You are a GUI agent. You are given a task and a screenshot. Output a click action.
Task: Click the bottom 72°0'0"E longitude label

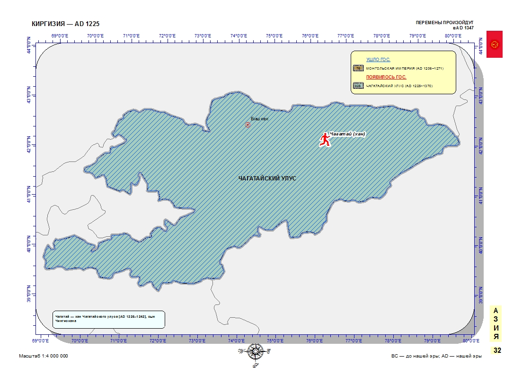click(158, 341)
